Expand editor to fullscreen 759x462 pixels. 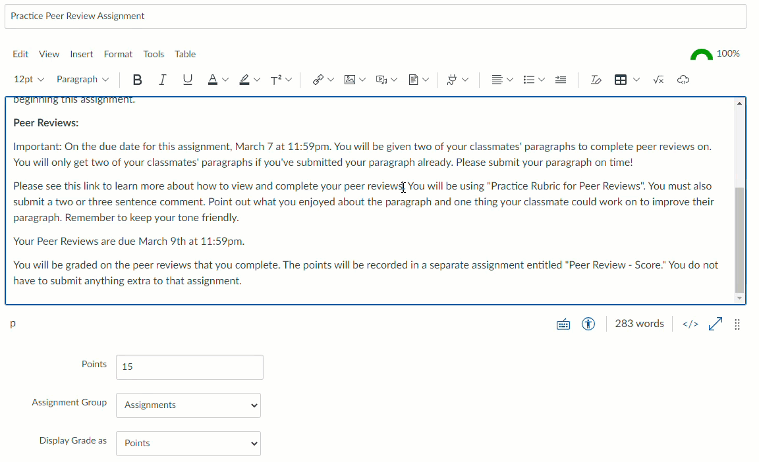click(716, 324)
